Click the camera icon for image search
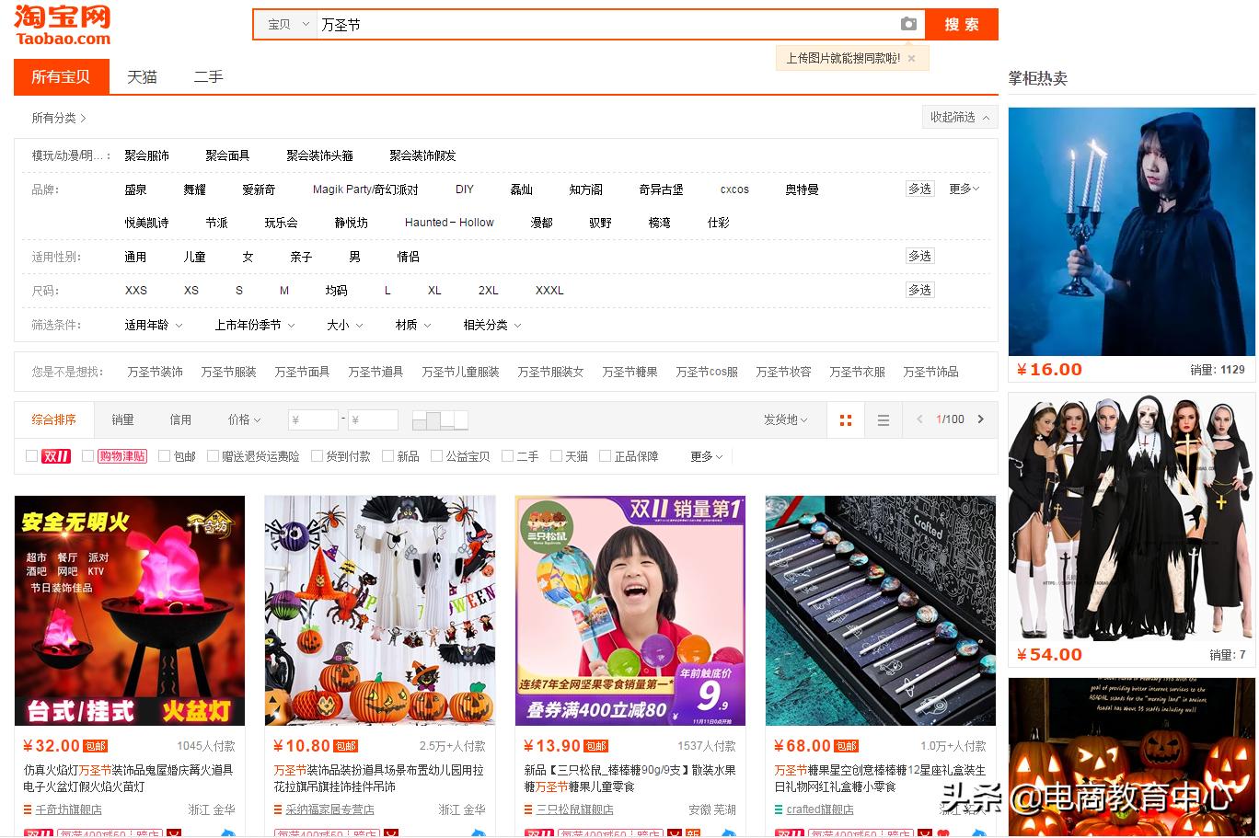 click(x=907, y=25)
